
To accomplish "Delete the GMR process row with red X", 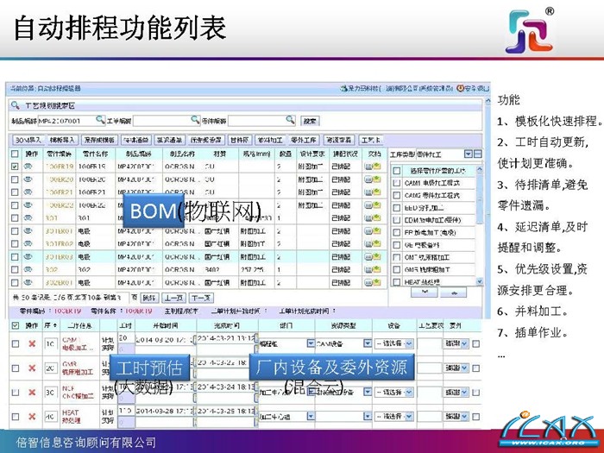I will tap(32, 368).
